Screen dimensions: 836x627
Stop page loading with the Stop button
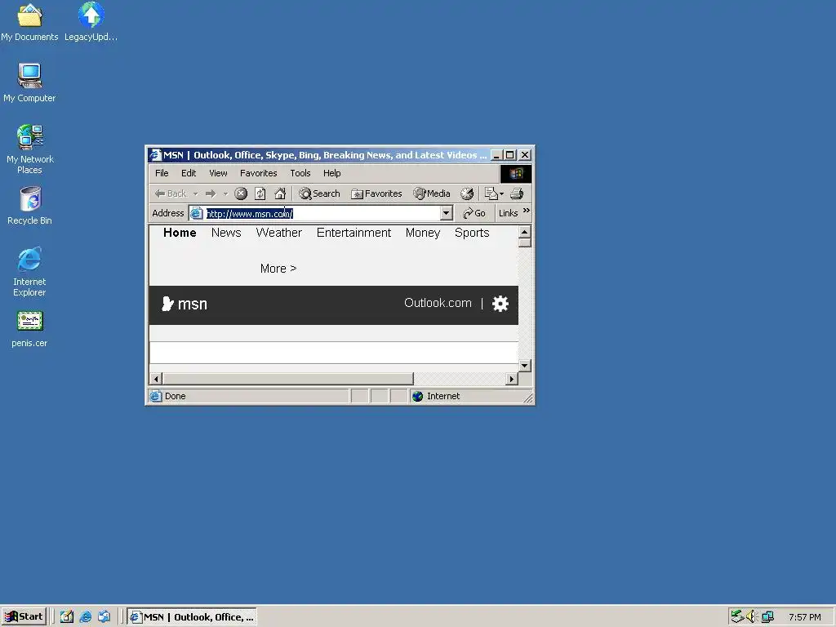241,193
